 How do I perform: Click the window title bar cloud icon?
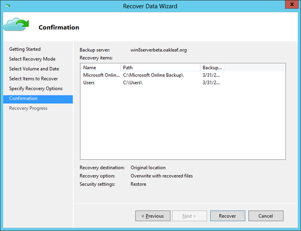coord(7,6)
